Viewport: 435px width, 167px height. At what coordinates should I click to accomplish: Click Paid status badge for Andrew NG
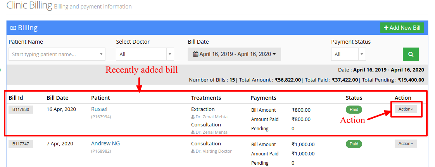pyautogui.click(x=354, y=144)
